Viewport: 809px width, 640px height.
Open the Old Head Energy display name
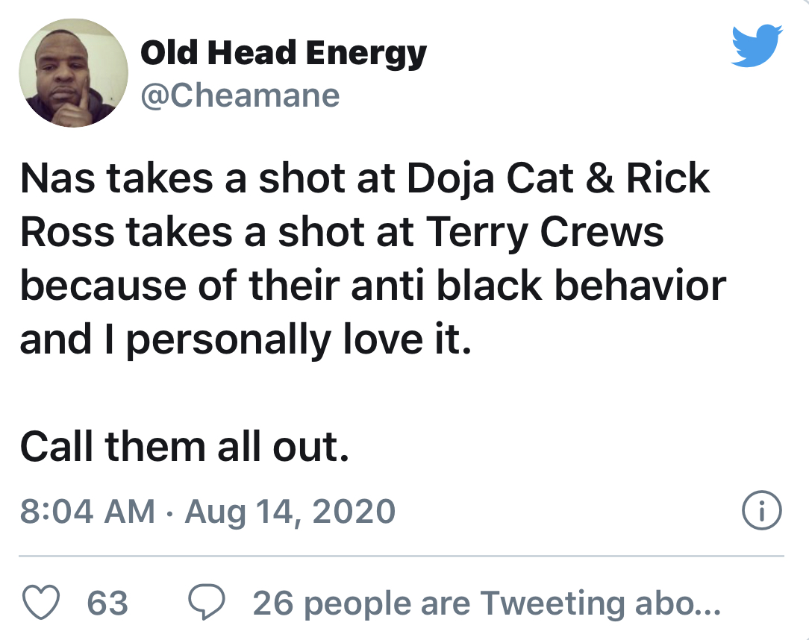tap(284, 54)
